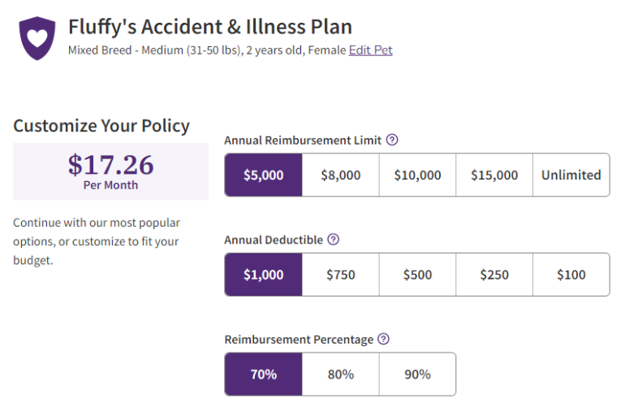Select 70% reimbursement percentage
The image size is (625, 411).
tap(264, 374)
